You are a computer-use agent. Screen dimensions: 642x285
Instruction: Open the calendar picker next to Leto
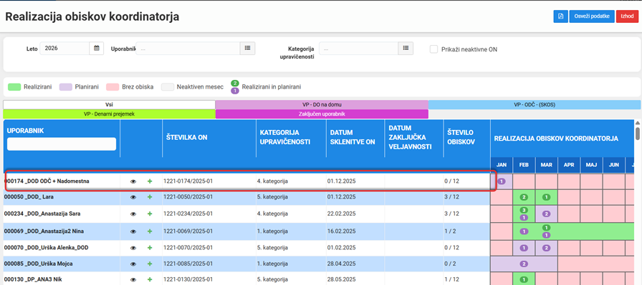coord(97,48)
